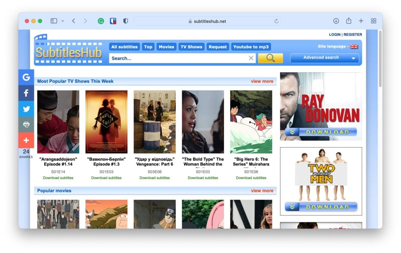
Task: Open more share options plus button
Action: coord(26,140)
